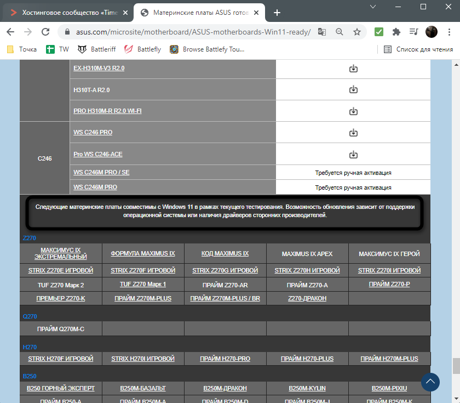Viewport: 460px width, 403px height.
Task: Open the user profile avatar menu
Action: click(432, 32)
